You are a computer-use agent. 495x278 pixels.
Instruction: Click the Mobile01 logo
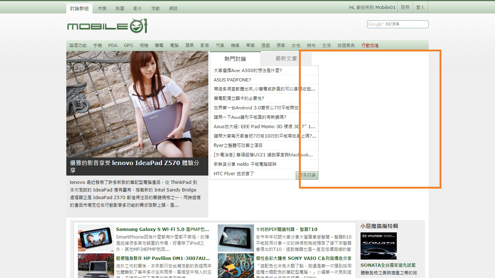click(107, 26)
